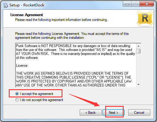The image size is (157, 122).
Task: Cancel the RocketDock installation
Action: (x=139, y=112)
